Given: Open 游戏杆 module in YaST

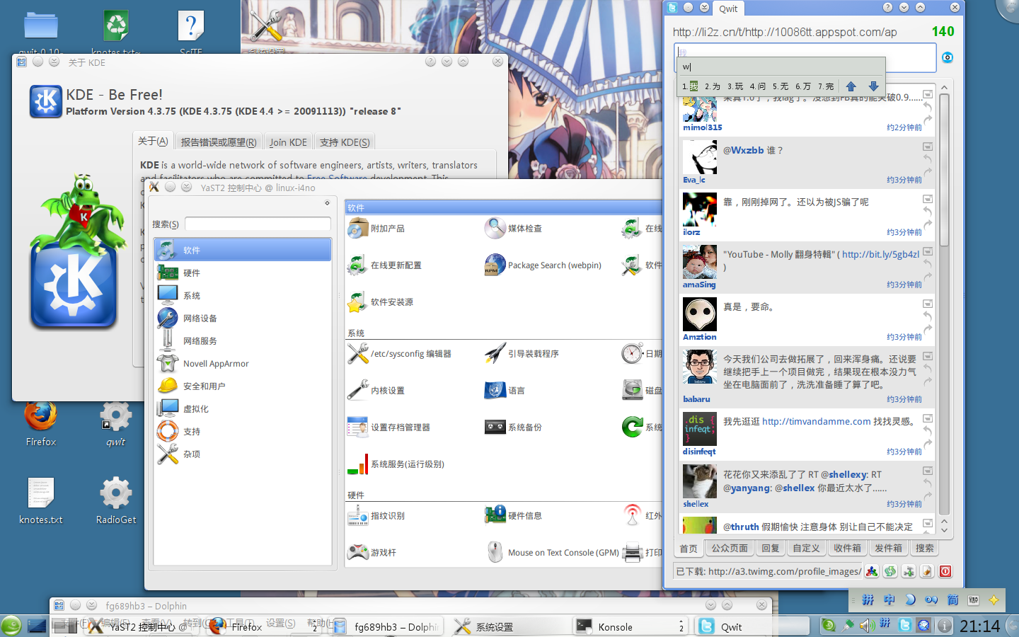Looking at the screenshot, I should [x=372, y=553].
